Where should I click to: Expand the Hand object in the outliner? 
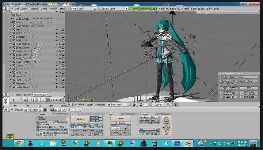(x=10, y=80)
